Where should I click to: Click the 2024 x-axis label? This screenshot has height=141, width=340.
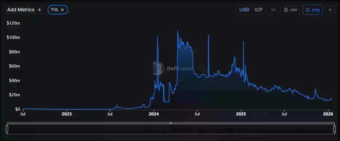pyautogui.click(x=154, y=114)
